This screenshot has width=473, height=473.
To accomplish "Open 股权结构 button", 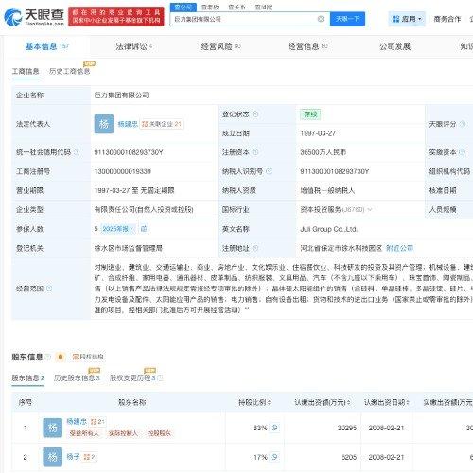I will (88, 357).
